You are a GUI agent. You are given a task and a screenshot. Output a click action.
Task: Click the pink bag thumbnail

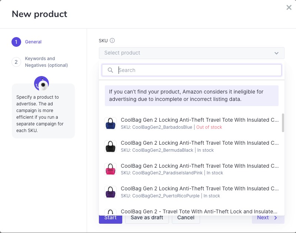110,169
